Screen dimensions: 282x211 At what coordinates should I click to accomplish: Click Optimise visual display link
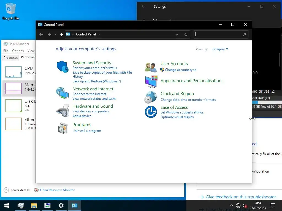(x=177, y=117)
